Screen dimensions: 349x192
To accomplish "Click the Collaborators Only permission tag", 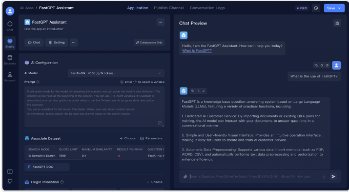I will click(x=149, y=42).
